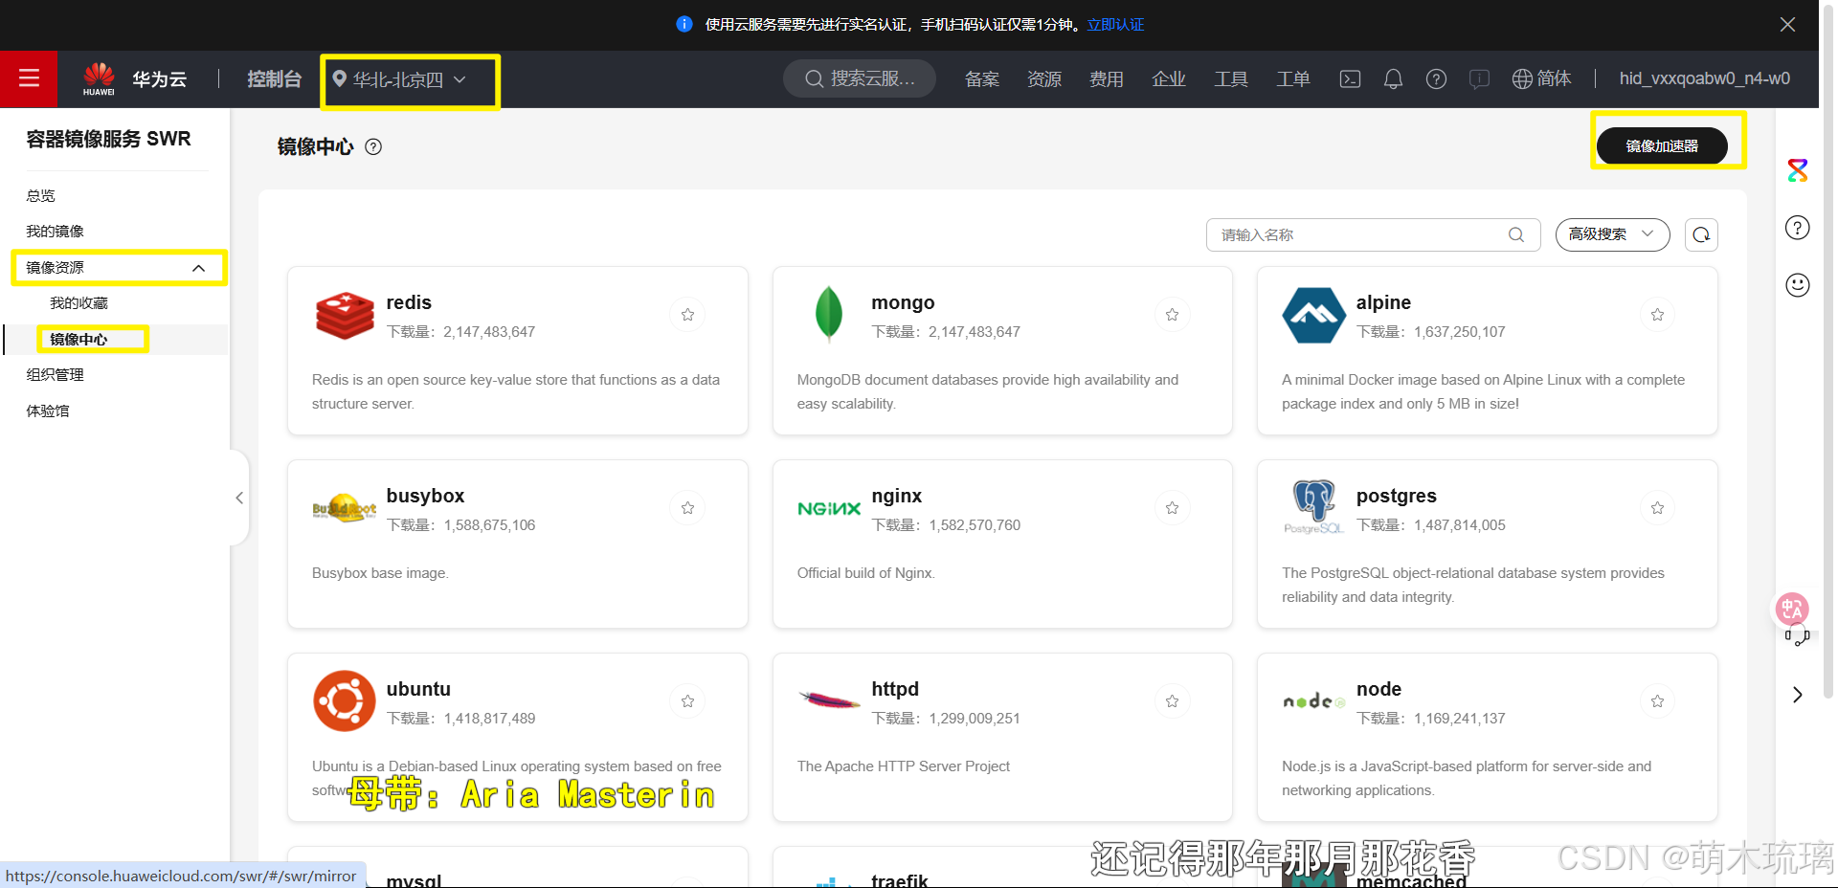Click the globe language icon

tap(1522, 79)
